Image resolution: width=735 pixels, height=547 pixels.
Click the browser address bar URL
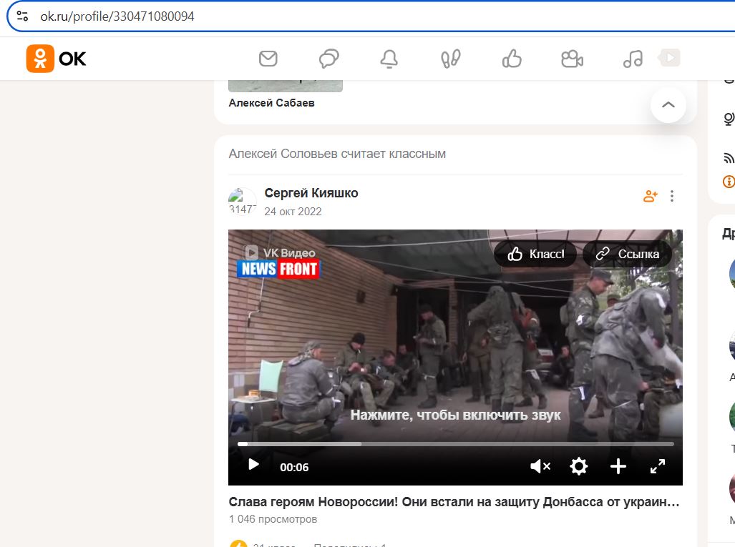tap(117, 16)
